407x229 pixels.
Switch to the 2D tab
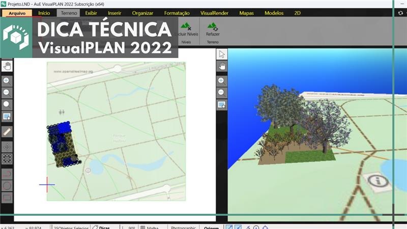297,13
